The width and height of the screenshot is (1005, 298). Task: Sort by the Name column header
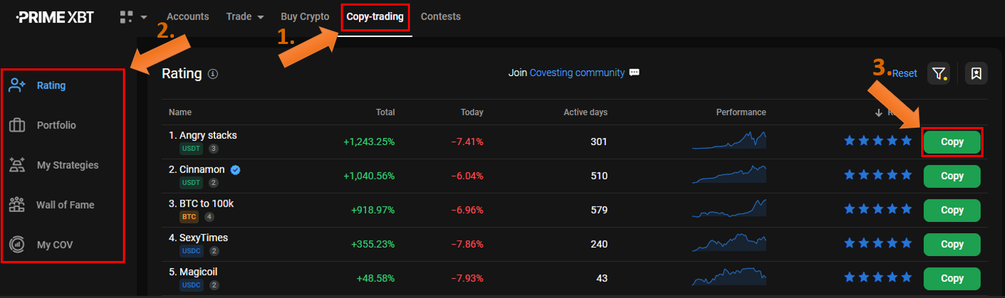tap(180, 112)
